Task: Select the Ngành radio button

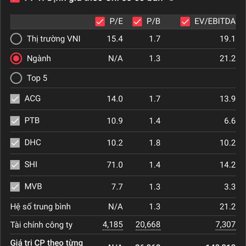Action: pos(16,59)
